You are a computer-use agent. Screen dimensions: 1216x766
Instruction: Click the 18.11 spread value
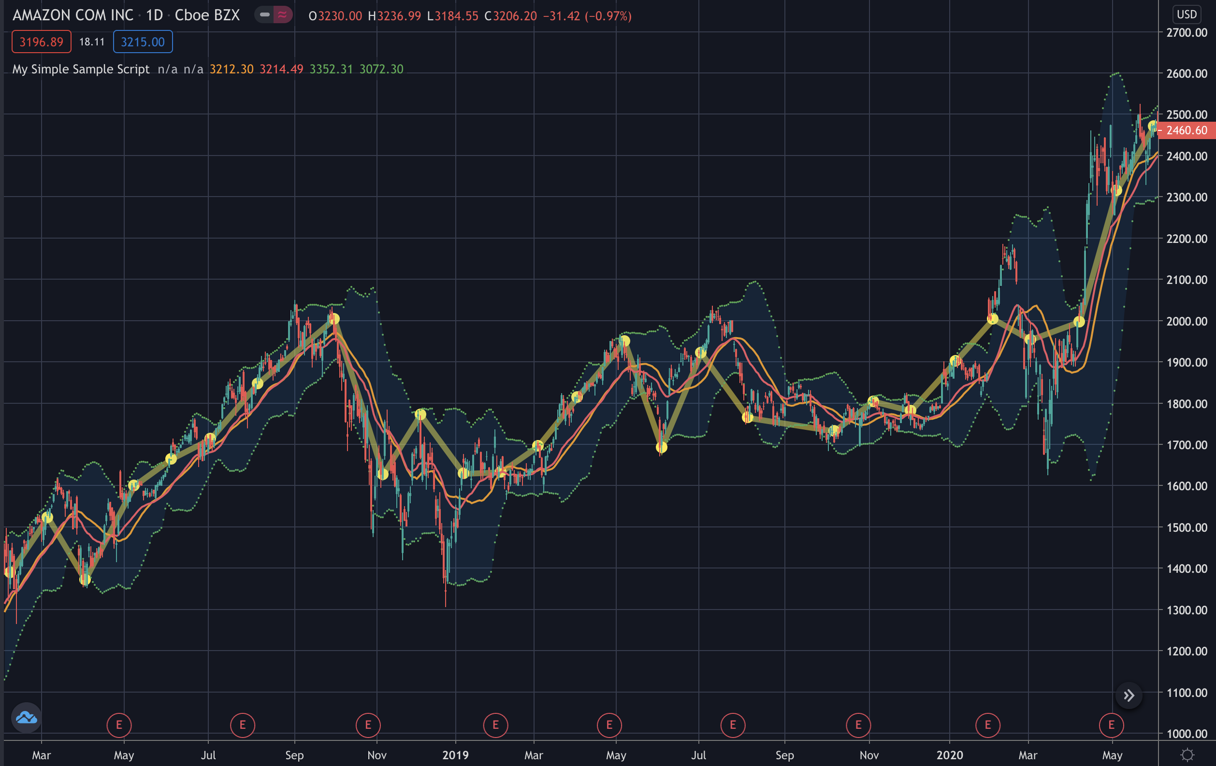pos(92,42)
